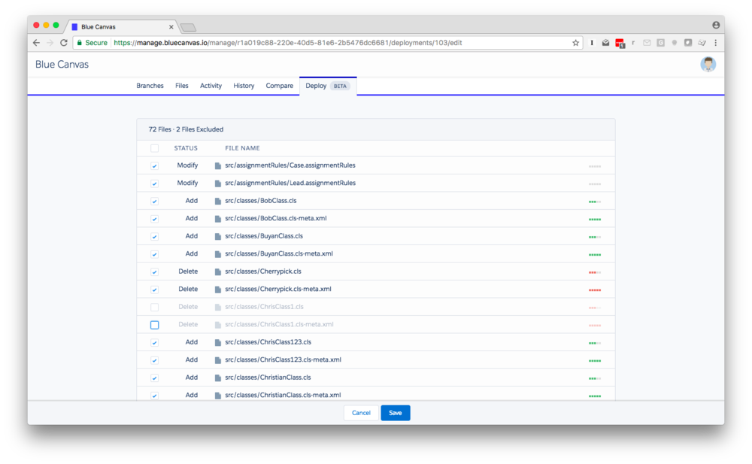Click the gray change bar for Lead.assignmentRules
Screen dimensions: 752x464
[x=595, y=184]
